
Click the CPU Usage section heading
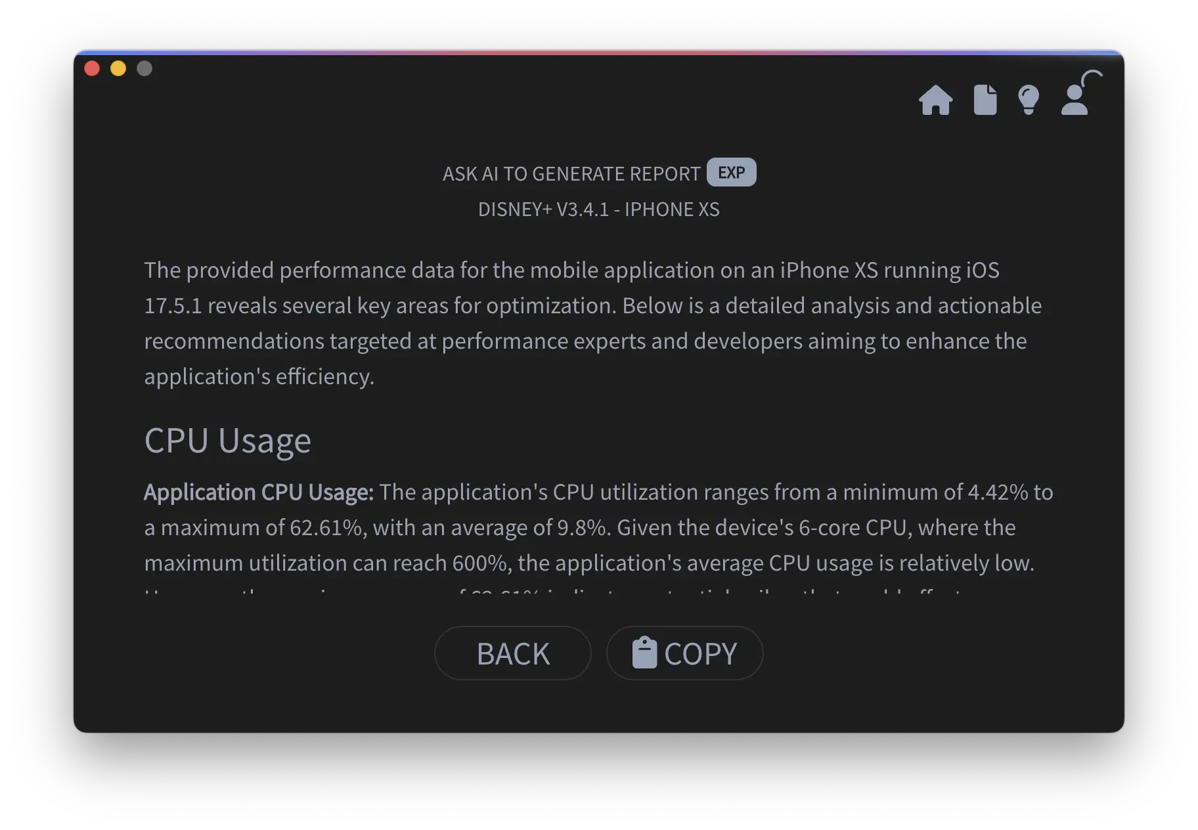pyautogui.click(x=228, y=440)
